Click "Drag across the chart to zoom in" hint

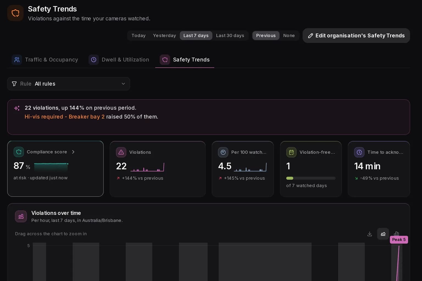point(51,234)
